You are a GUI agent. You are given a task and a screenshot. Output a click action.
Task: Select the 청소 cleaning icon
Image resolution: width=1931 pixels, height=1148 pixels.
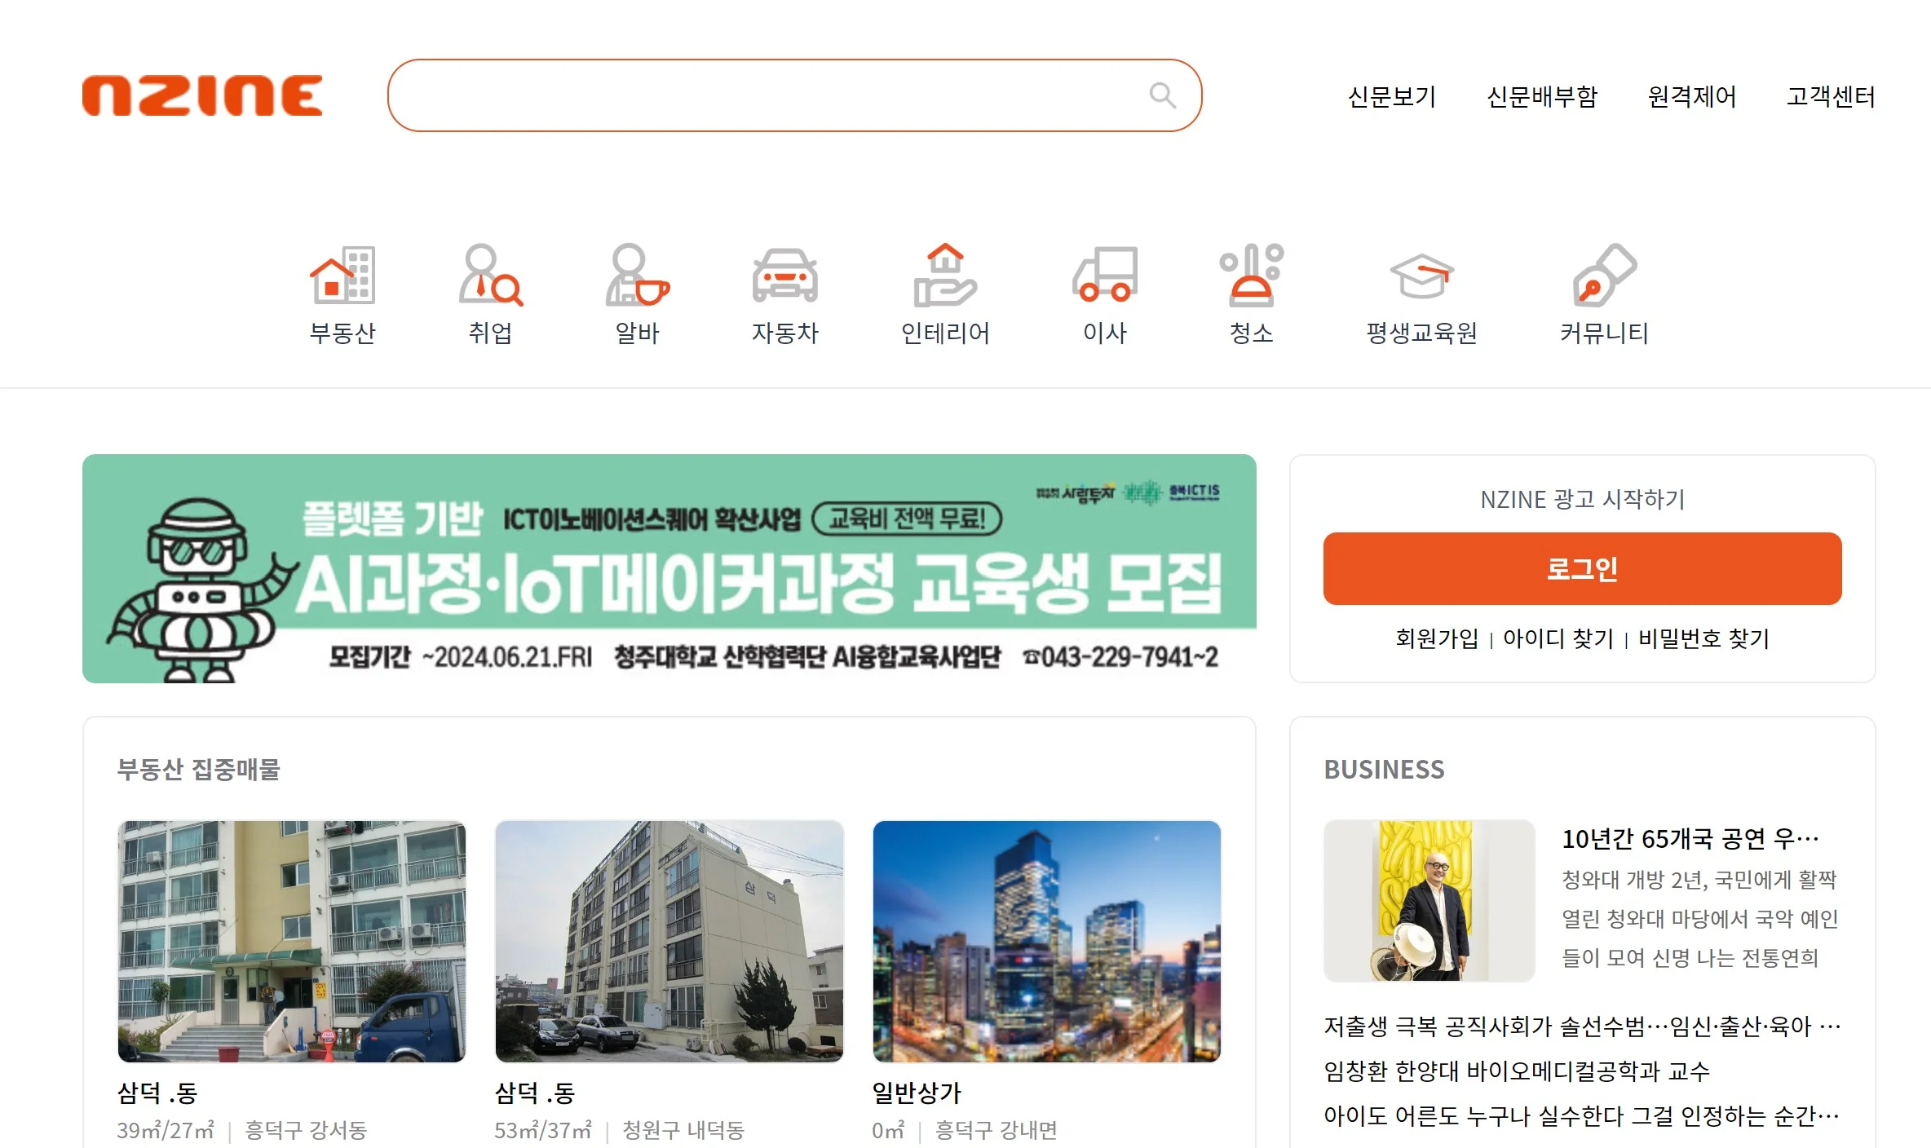1251,276
